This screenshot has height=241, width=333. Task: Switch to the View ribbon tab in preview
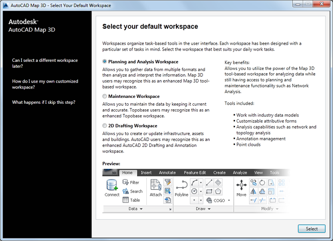click(258, 173)
